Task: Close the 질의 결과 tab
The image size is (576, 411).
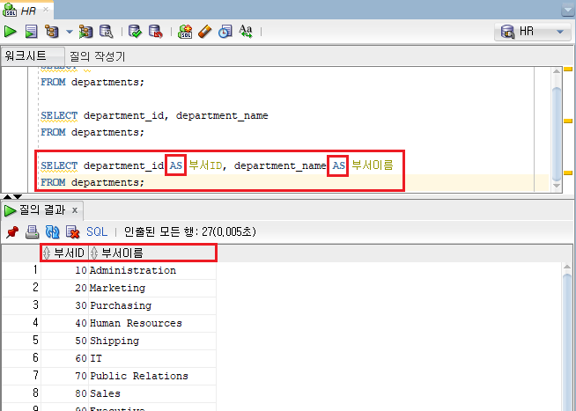Action: click(75, 210)
